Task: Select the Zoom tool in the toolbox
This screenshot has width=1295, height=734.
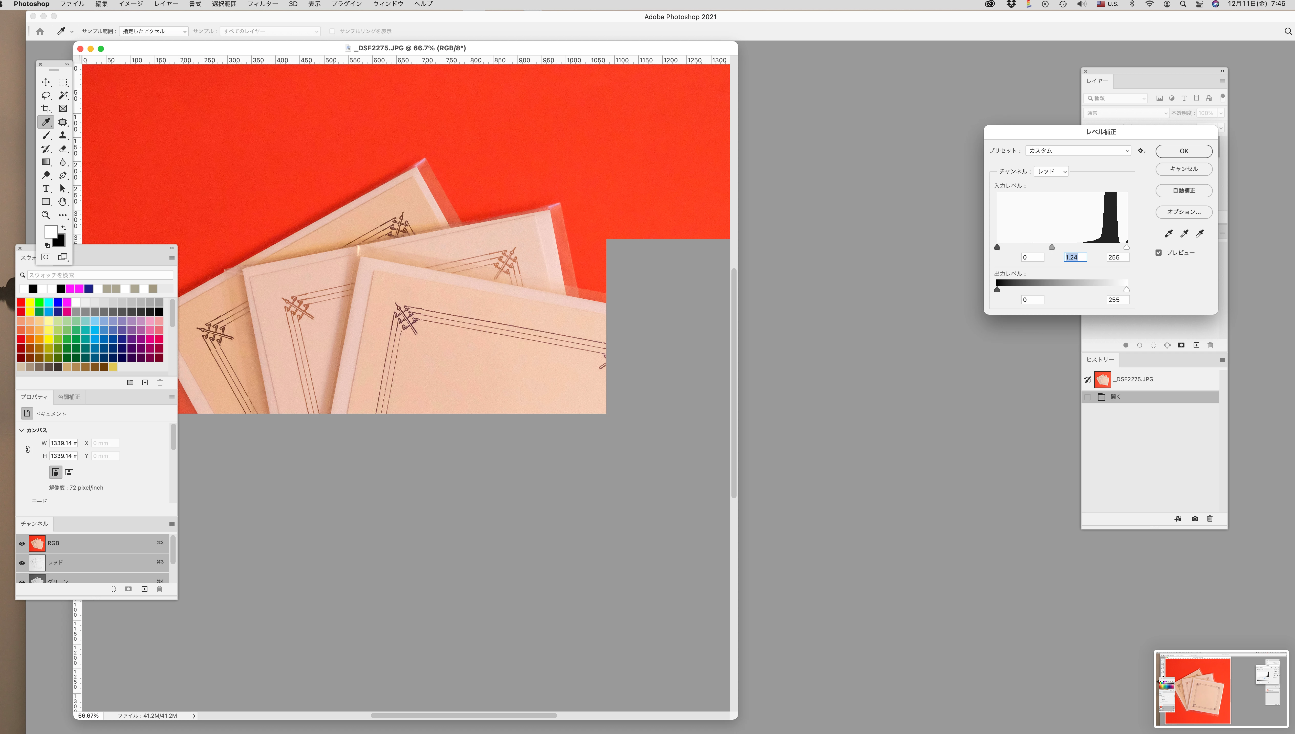Action: (46, 215)
